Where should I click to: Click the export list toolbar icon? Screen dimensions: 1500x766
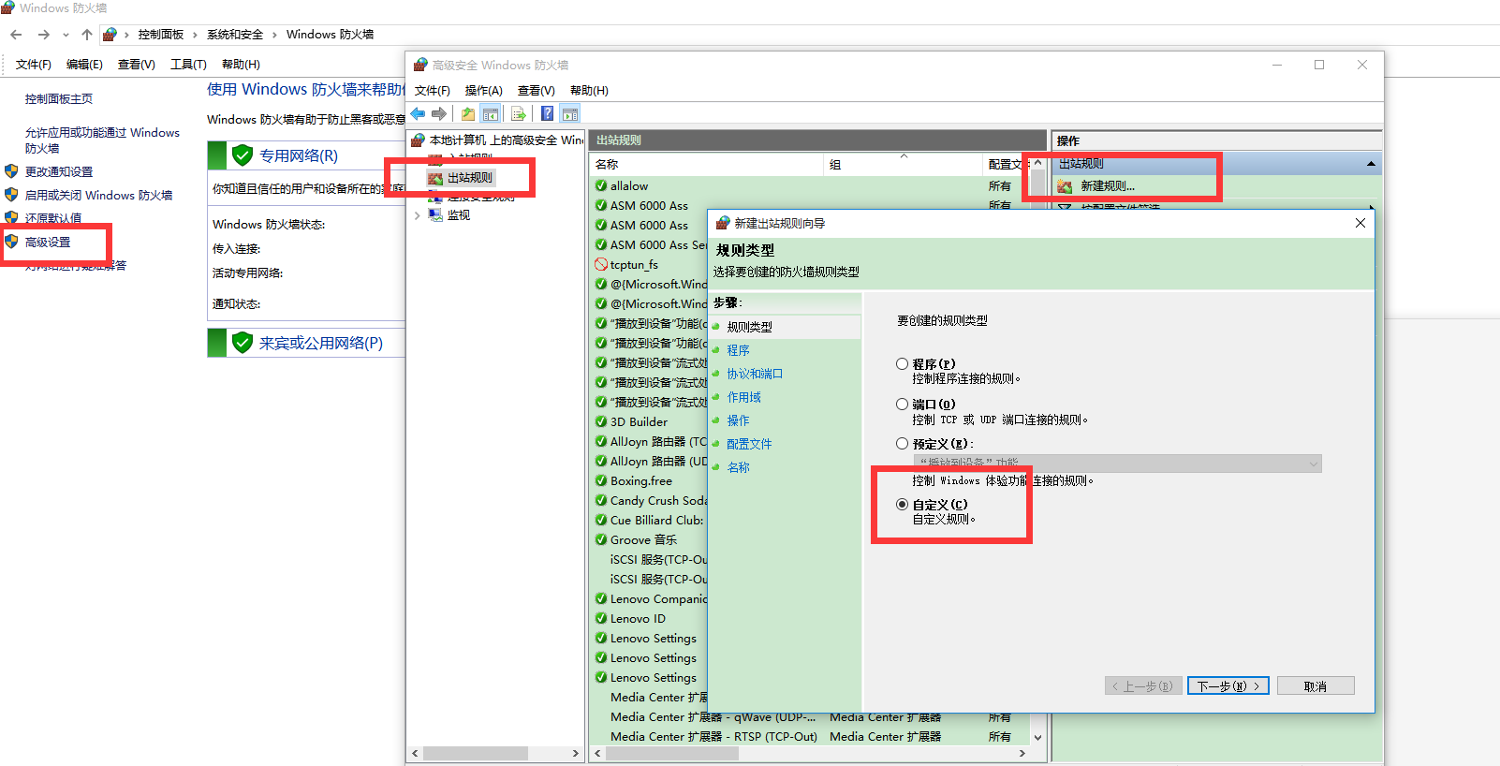point(518,114)
